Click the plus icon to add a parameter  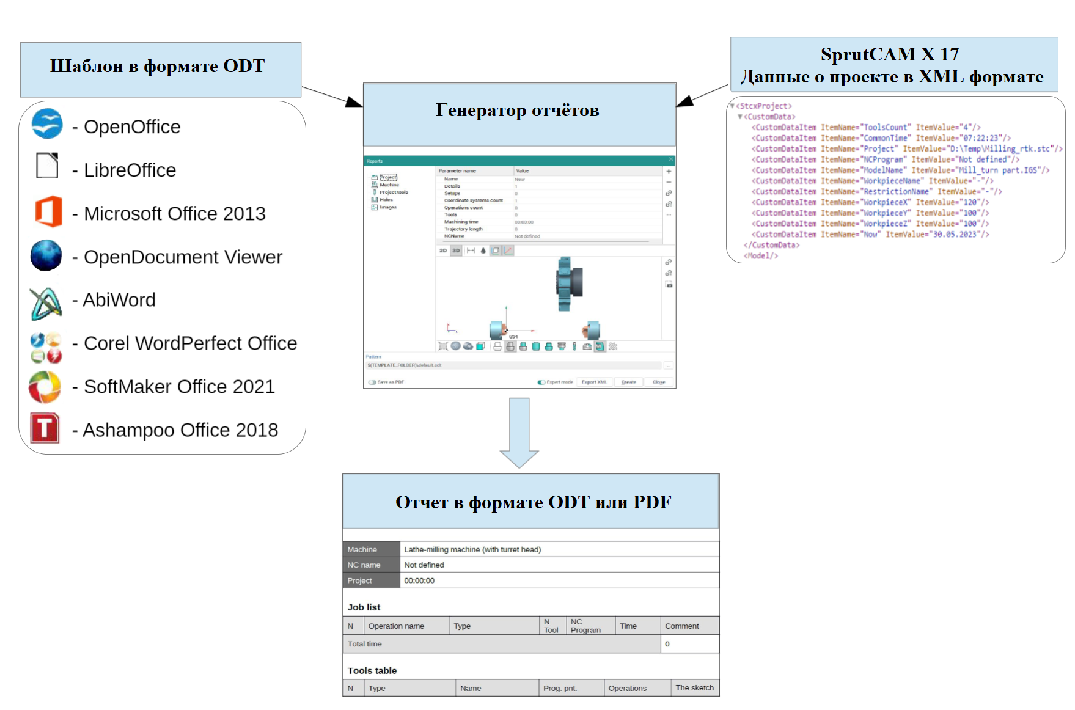669,172
